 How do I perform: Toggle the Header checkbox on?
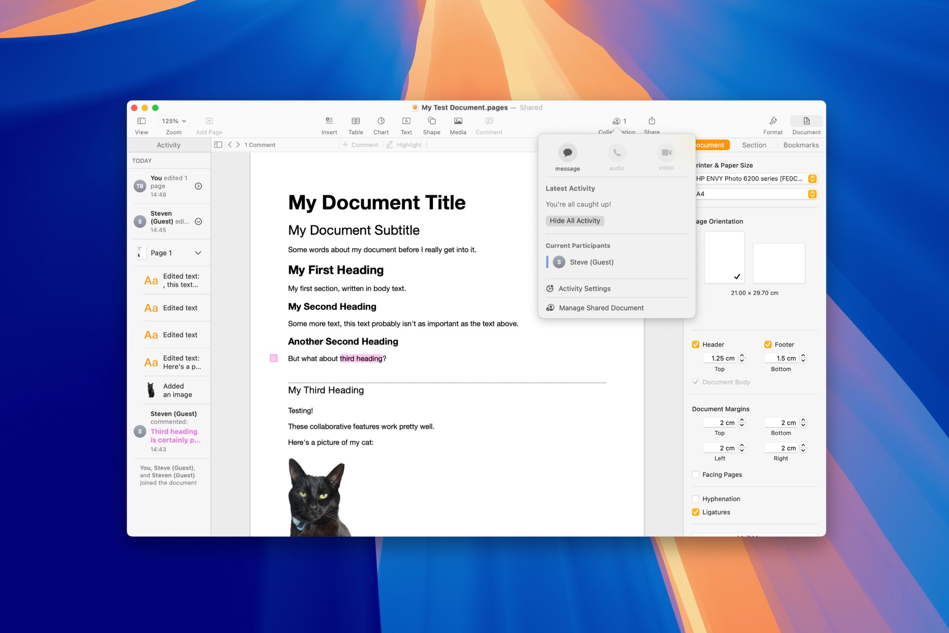[696, 344]
